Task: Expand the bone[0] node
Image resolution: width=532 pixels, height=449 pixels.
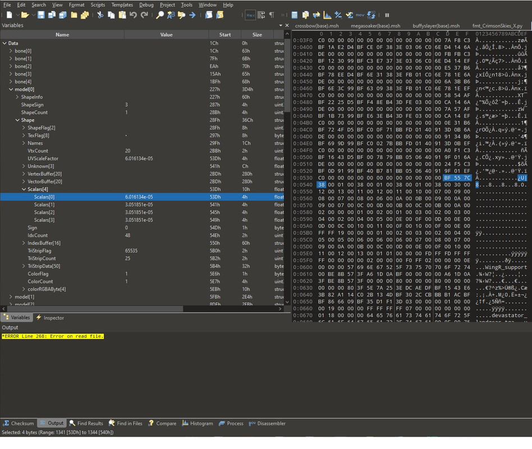Action: pos(11,51)
